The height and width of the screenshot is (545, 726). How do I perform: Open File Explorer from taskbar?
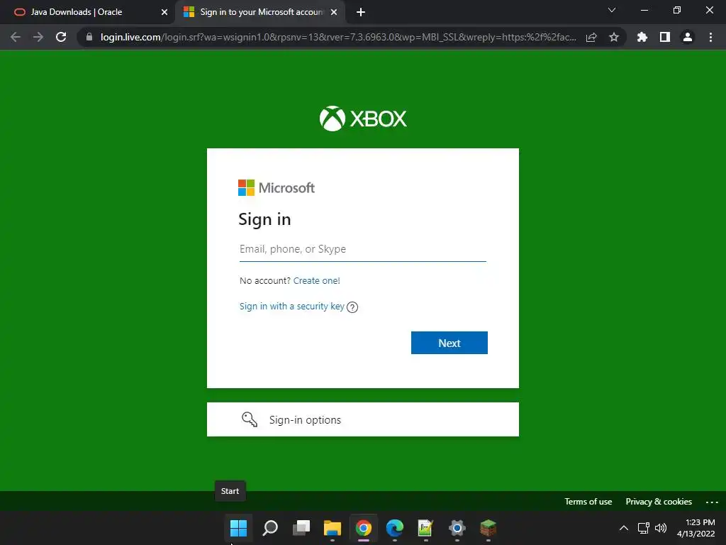pyautogui.click(x=333, y=527)
